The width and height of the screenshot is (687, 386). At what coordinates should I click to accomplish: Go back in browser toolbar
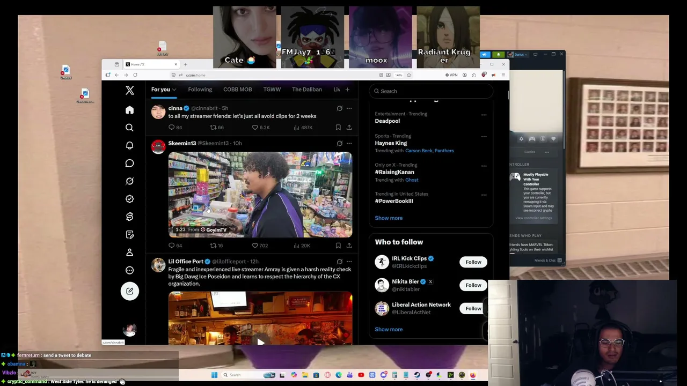[116, 75]
